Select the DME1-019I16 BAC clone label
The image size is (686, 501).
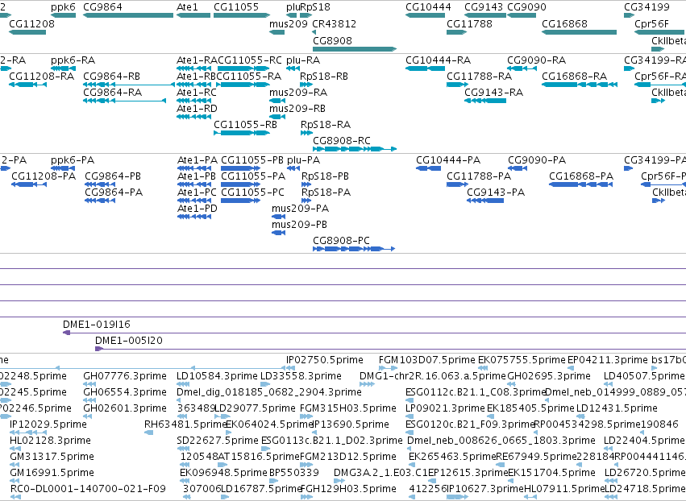tap(97, 325)
